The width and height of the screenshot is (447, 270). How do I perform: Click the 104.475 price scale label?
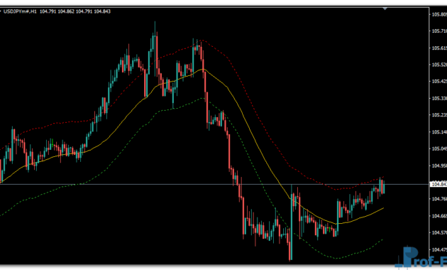click(439, 249)
